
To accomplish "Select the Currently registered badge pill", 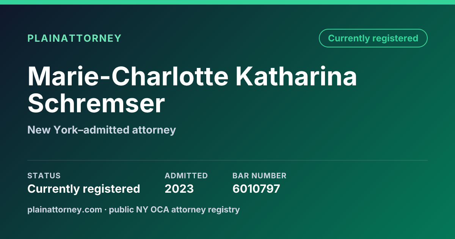I will tap(373, 38).
